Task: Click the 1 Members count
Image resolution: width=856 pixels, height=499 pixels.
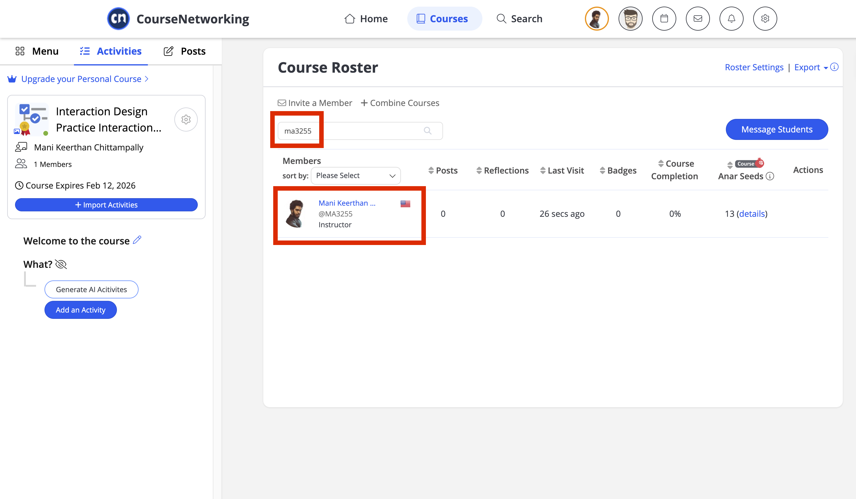Action: point(53,164)
